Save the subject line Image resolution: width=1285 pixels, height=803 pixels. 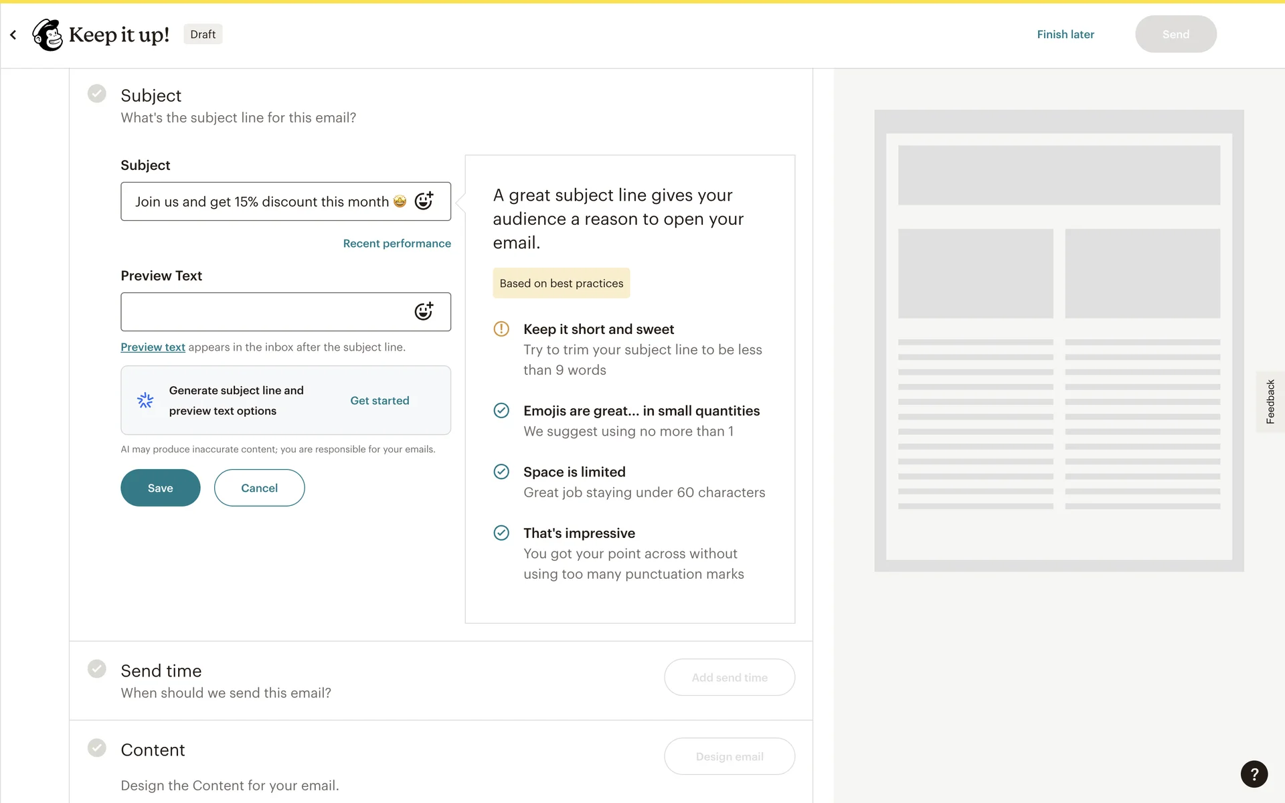pyautogui.click(x=160, y=488)
